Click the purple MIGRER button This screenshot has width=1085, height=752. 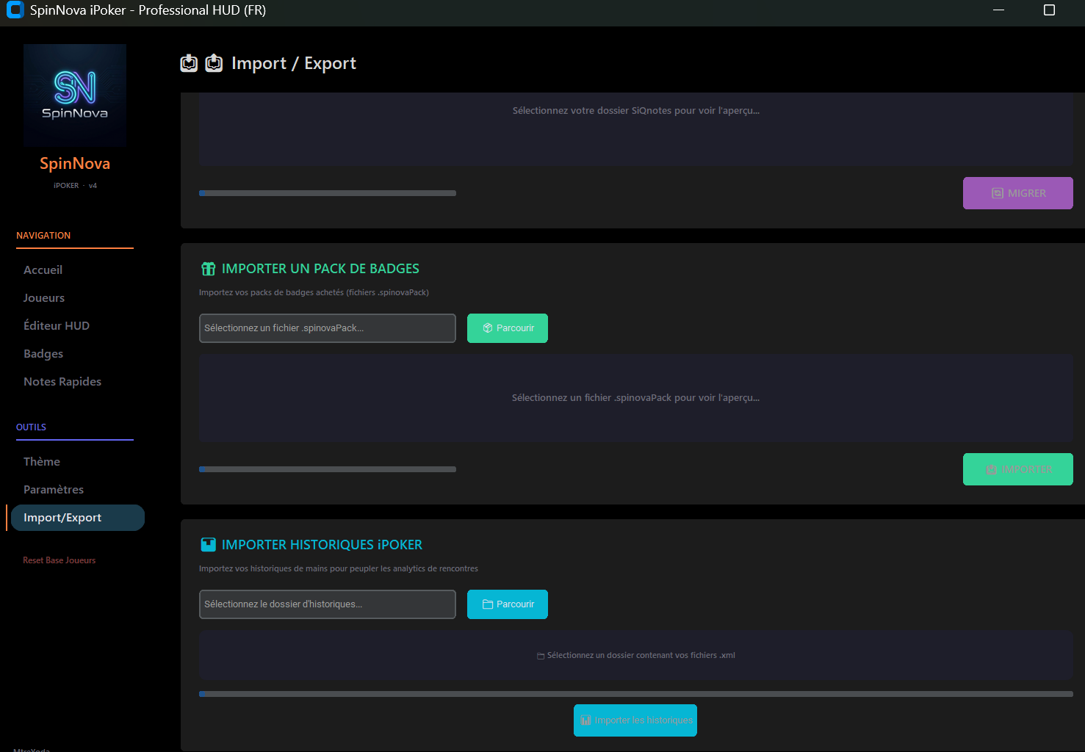[x=1018, y=193]
